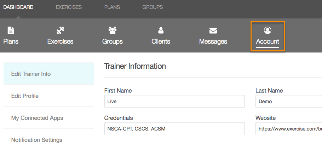
Task: Focus the Credentials text field
Action: click(x=174, y=129)
